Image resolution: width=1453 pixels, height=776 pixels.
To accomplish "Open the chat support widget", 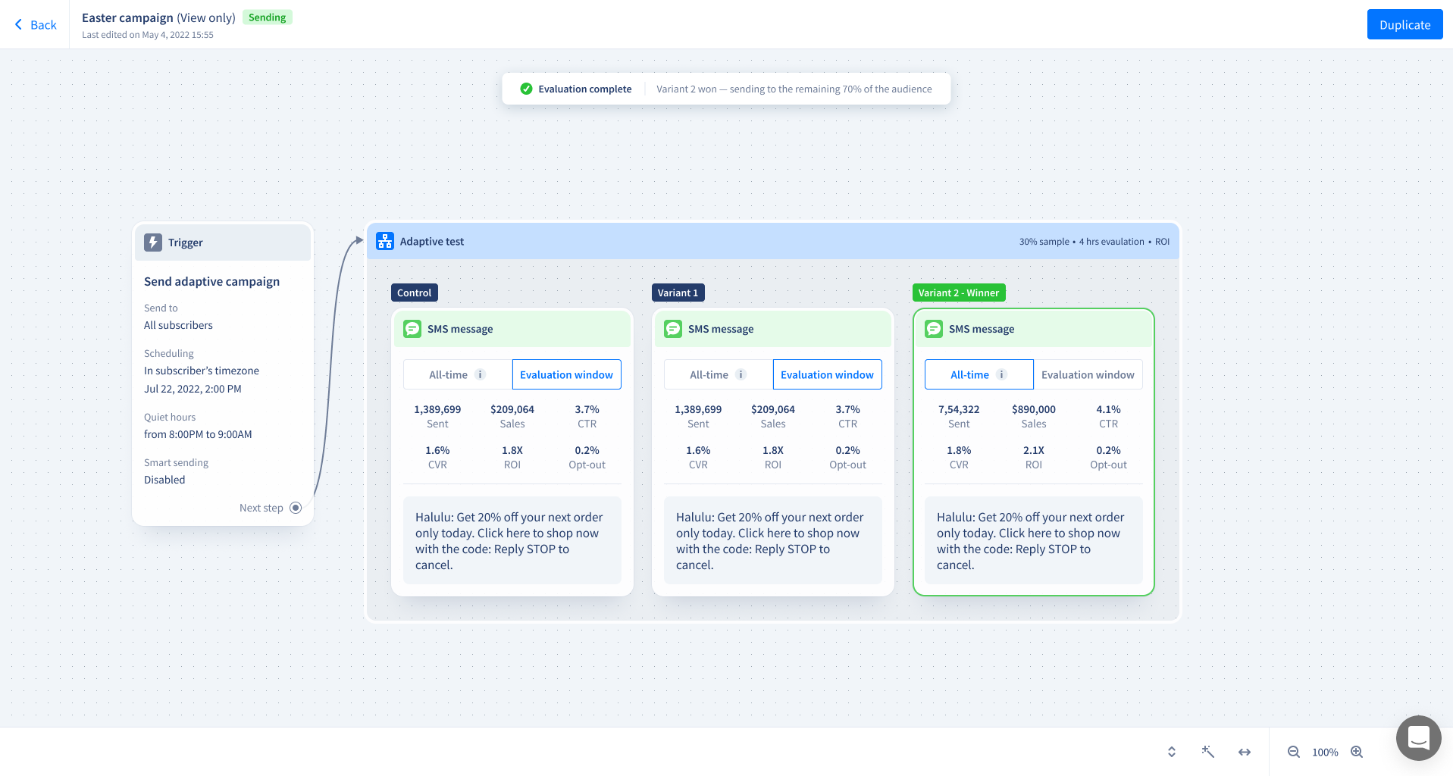I will [x=1419, y=738].
